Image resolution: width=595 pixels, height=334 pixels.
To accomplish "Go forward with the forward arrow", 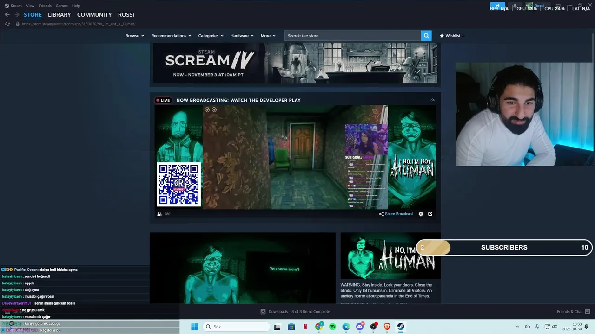I will pyautogui.click(x=17, y=15).
